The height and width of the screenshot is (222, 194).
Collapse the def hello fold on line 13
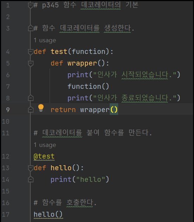31,168
